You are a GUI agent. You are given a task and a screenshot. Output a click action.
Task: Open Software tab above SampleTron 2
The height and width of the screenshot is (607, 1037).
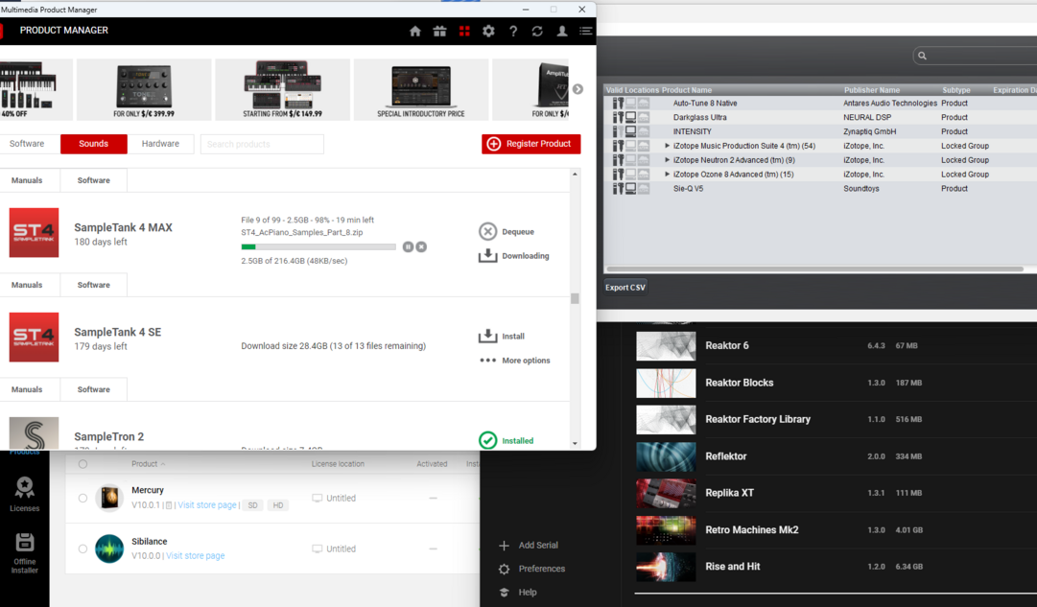click(93, 389)
